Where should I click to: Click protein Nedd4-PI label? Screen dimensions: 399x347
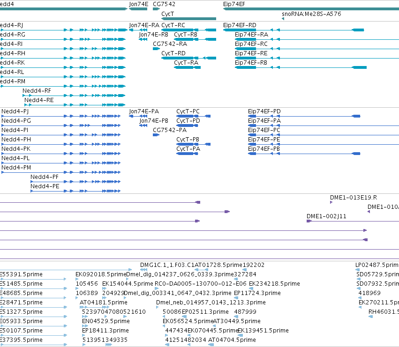point(15,130)
